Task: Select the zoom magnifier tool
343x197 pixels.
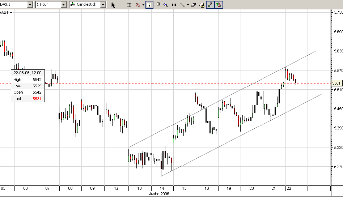Action: pos(166,5)
